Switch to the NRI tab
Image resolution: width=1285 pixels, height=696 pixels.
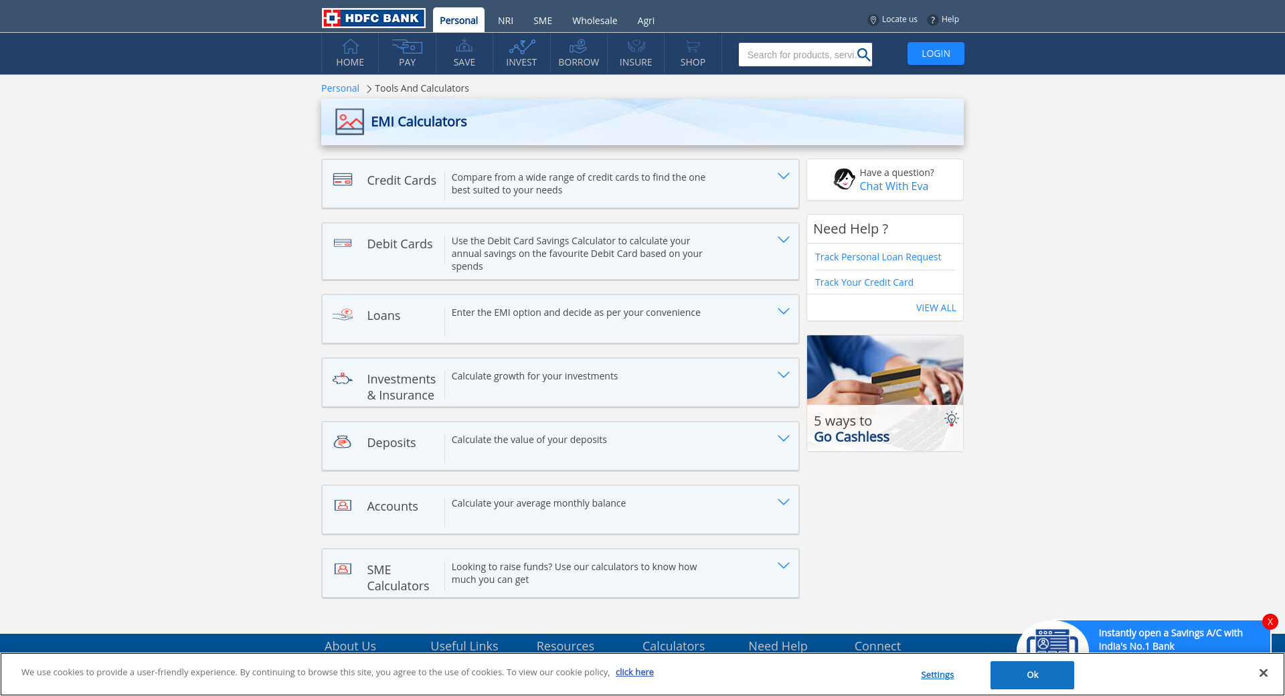(505, 21)
